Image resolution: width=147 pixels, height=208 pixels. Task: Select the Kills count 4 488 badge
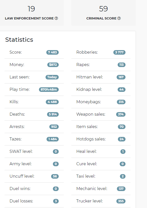click(x=52, y=102)
